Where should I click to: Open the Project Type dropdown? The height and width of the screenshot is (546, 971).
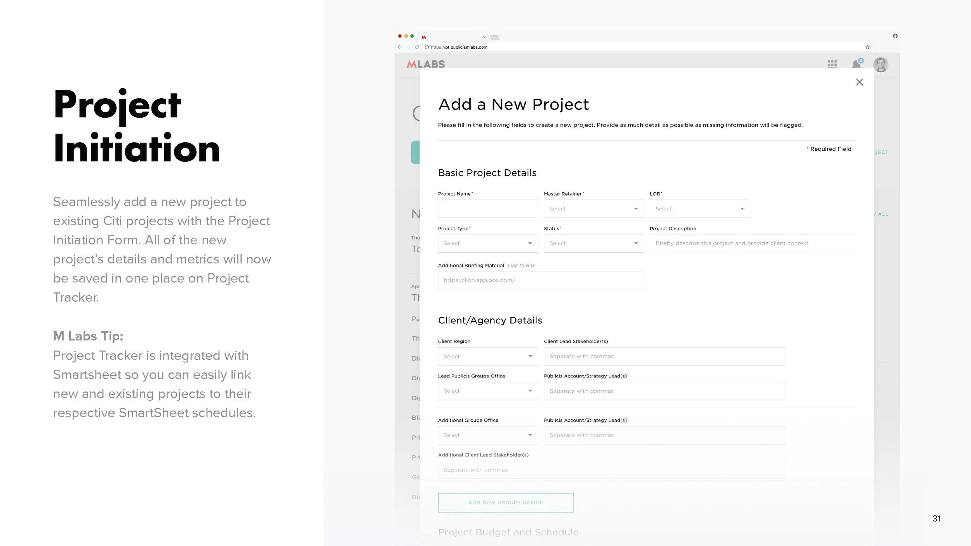pos(487,243)
